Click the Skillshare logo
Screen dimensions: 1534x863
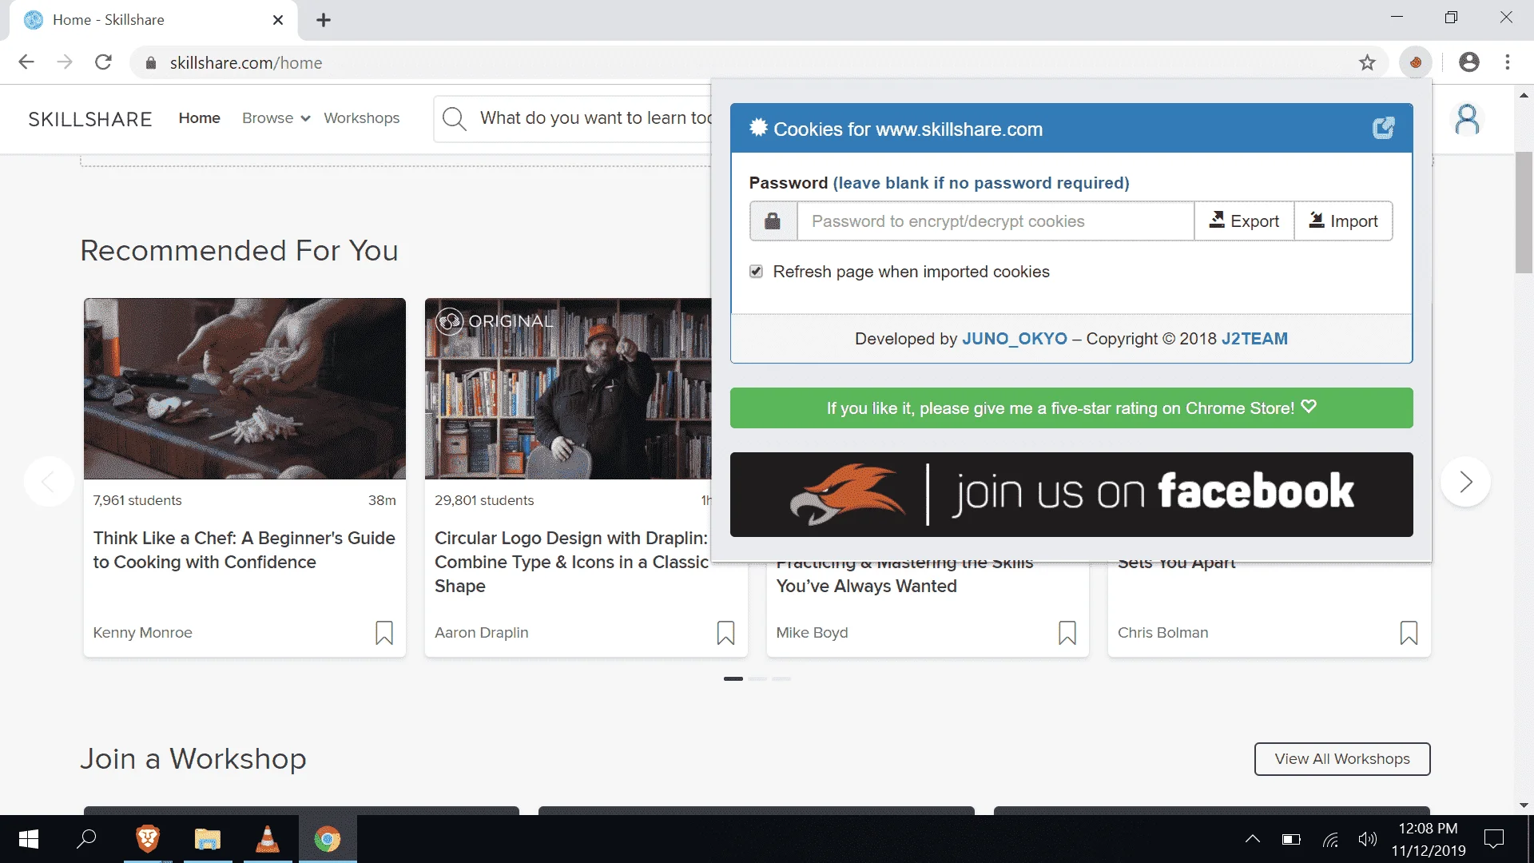pos(90,119)
